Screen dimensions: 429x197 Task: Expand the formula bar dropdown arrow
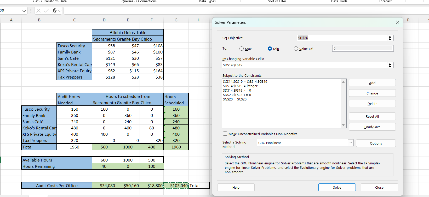tap(60, 11)
